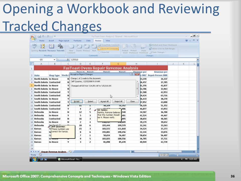The image size is (241, 181).
Task: Click the Reject All button
Action: pyautogui.click(x=118, y=101)
